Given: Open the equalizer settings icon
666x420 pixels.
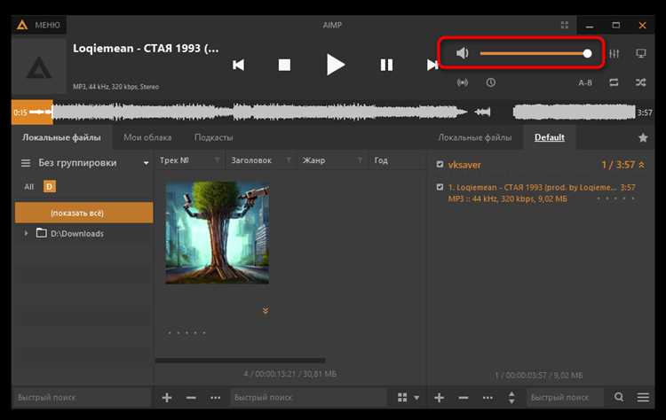Looking at the screenshot, I should coord(614,53).
